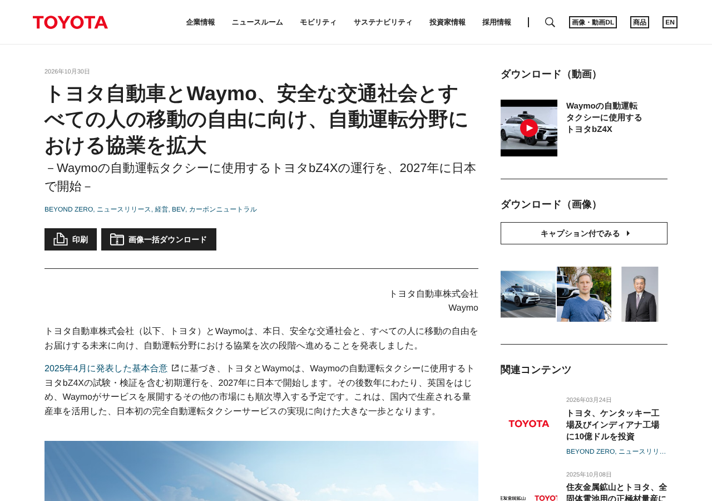Click the ダウンロード（動画） section heading
This screenshot has width=712, height=501.
[551, 74]
